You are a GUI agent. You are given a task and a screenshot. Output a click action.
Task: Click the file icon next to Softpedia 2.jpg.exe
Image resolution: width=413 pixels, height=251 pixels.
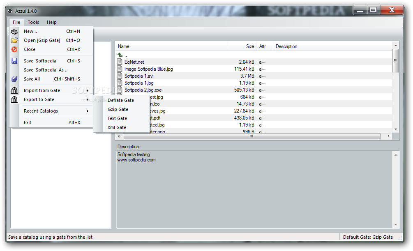[x=120, y=90]
